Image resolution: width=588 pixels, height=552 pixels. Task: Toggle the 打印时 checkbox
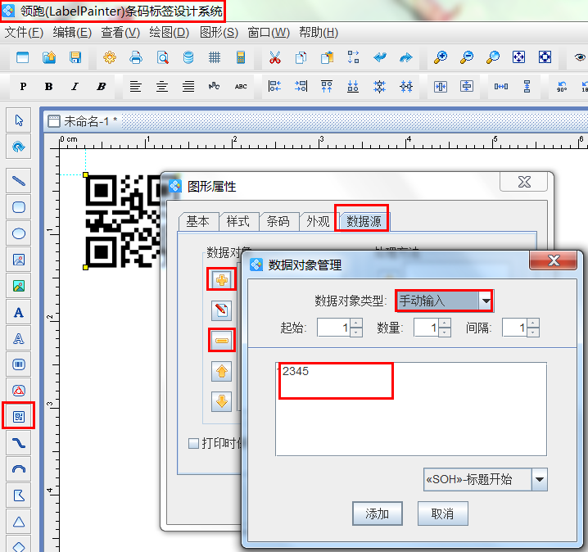pos(193,444)
